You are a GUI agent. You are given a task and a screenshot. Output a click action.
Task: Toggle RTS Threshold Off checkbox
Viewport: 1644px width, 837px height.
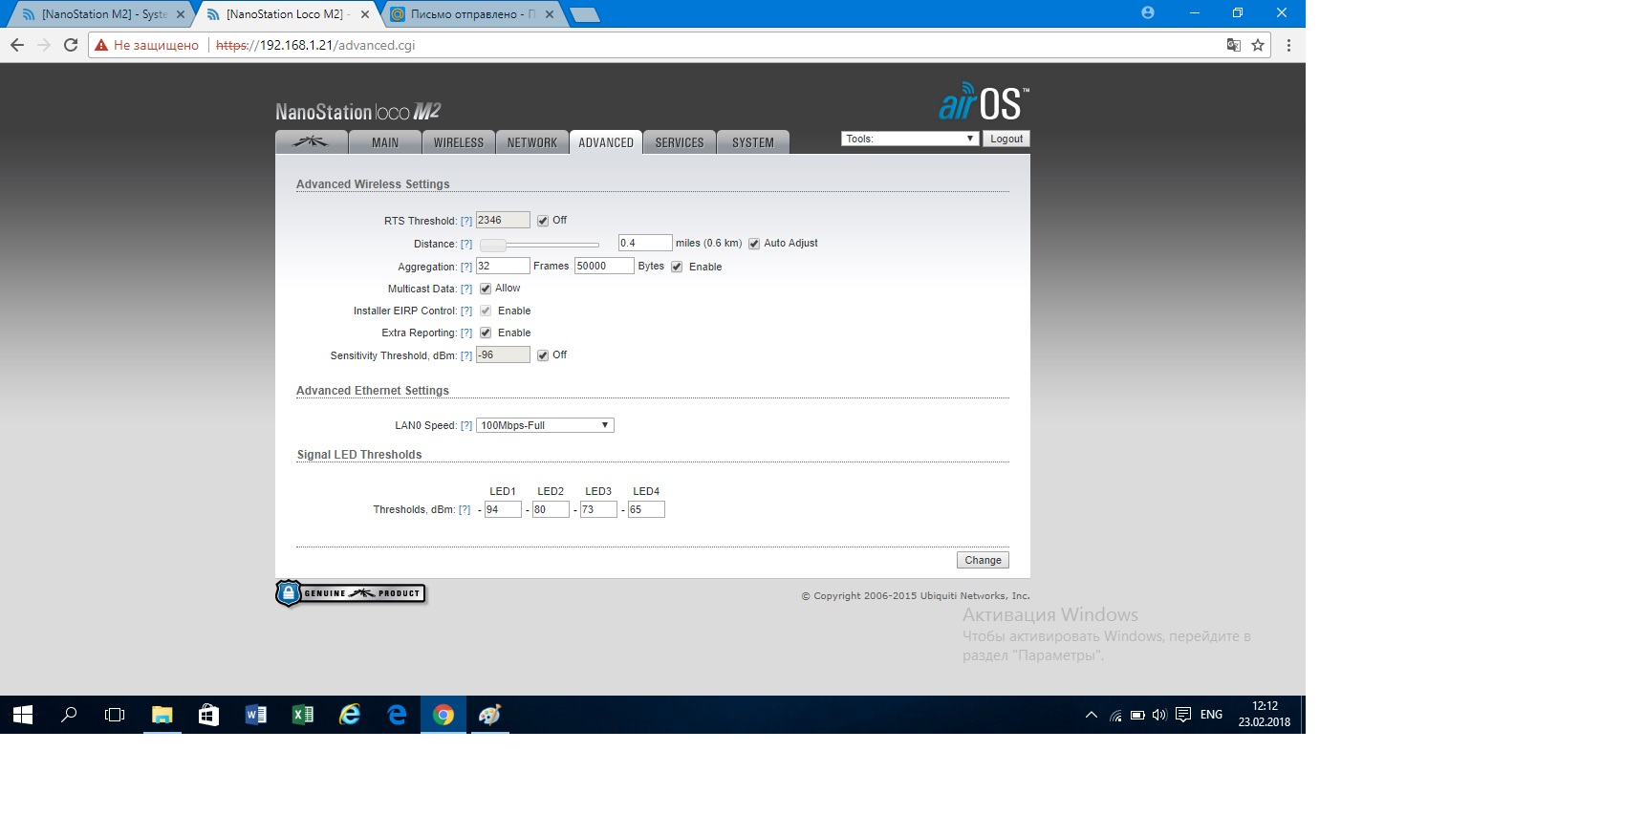click(543, 221)
